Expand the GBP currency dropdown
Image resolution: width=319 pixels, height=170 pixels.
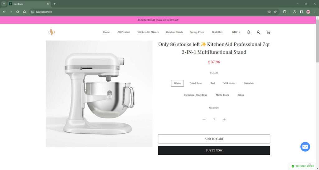(236, 32)
